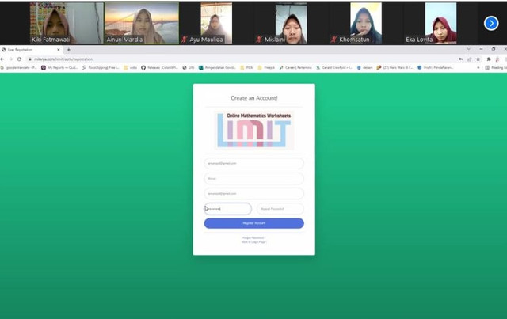Image resolution: width=507 pixels, height=319 pixels.
Task: Click the Forgot Password link
Action: pos(253,237)
